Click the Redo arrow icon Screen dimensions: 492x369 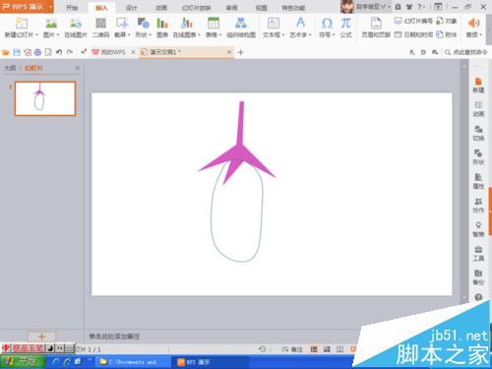click(x=70, y=52)
